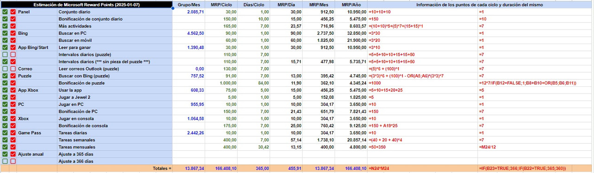Image resolution: width=594 pixels, height=173 pixels.
Task: Toggle red checkbox on Leer para ganar row
Action: pyautogui.click(x=13, y=47)
